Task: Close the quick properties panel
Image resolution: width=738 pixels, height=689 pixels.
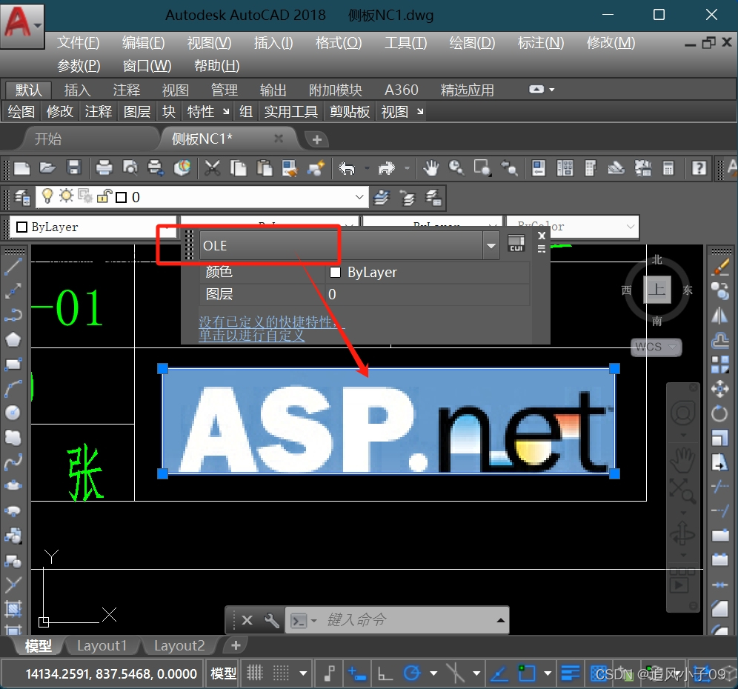Action: (x=542, y=236)
